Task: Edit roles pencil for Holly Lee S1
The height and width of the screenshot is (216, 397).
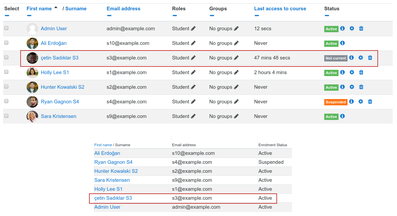Action: point(193,72)
